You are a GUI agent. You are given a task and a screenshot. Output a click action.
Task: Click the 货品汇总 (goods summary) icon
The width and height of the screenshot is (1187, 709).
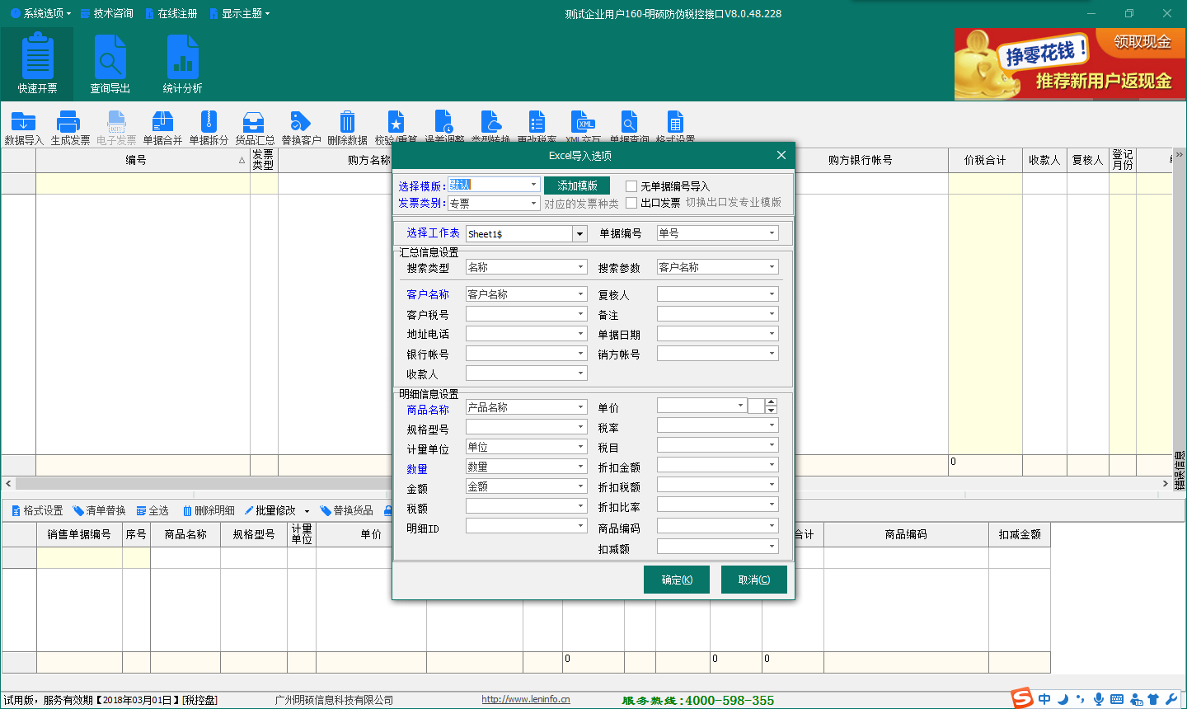[x=255, y=126]
